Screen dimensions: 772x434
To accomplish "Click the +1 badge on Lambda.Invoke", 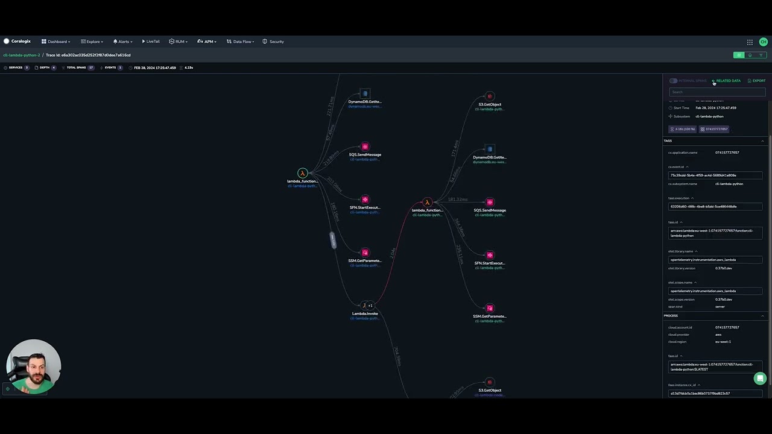I will click(370, 306).
